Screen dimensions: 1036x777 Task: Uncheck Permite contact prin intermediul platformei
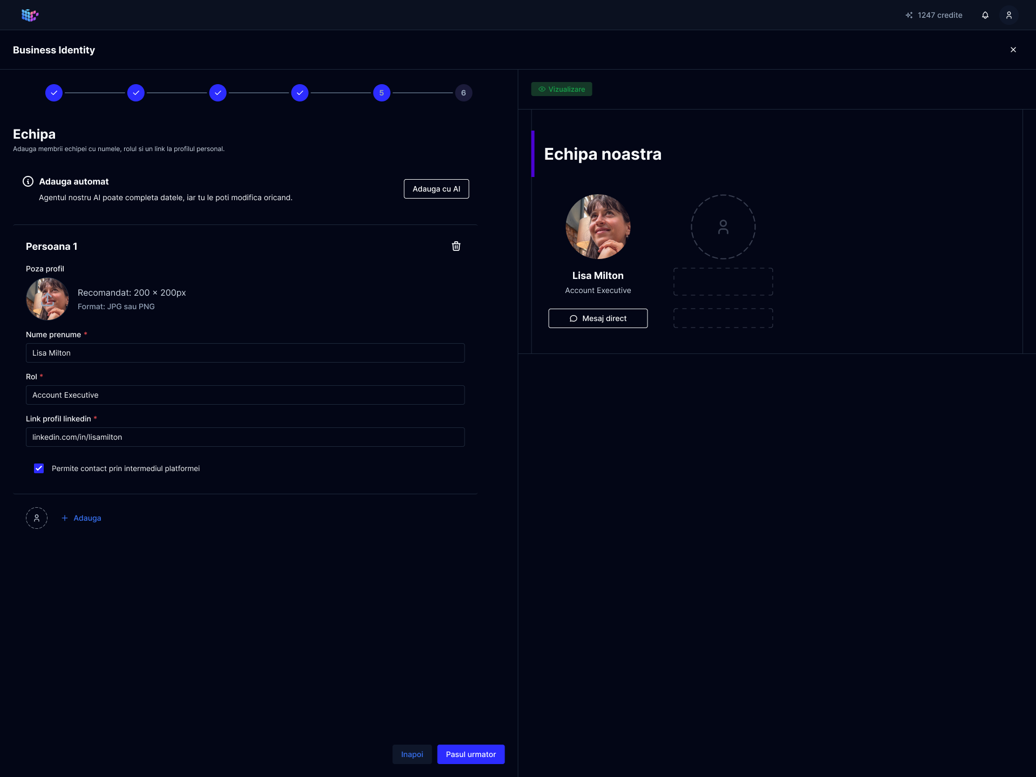pos(39,468)
